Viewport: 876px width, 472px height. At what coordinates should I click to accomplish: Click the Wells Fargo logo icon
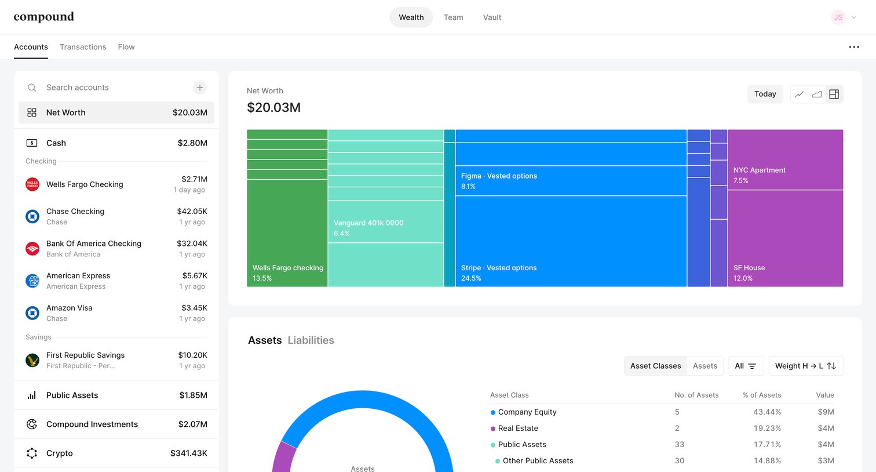click(32, 184)
